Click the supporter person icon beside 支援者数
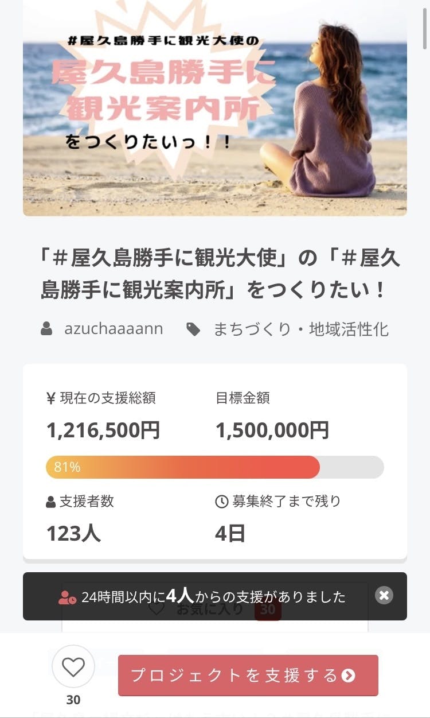Screen dimensions: 430x718 tap(51, 502)
